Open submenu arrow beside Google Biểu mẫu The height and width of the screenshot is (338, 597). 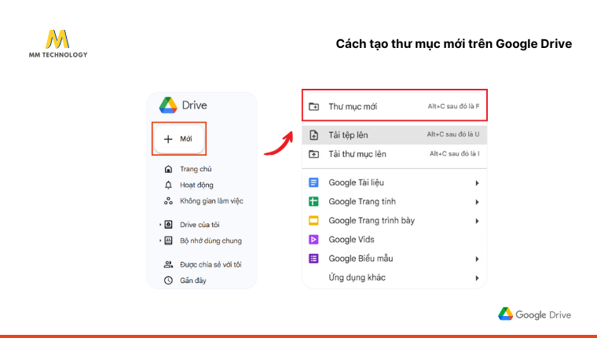tap(477, 259)
